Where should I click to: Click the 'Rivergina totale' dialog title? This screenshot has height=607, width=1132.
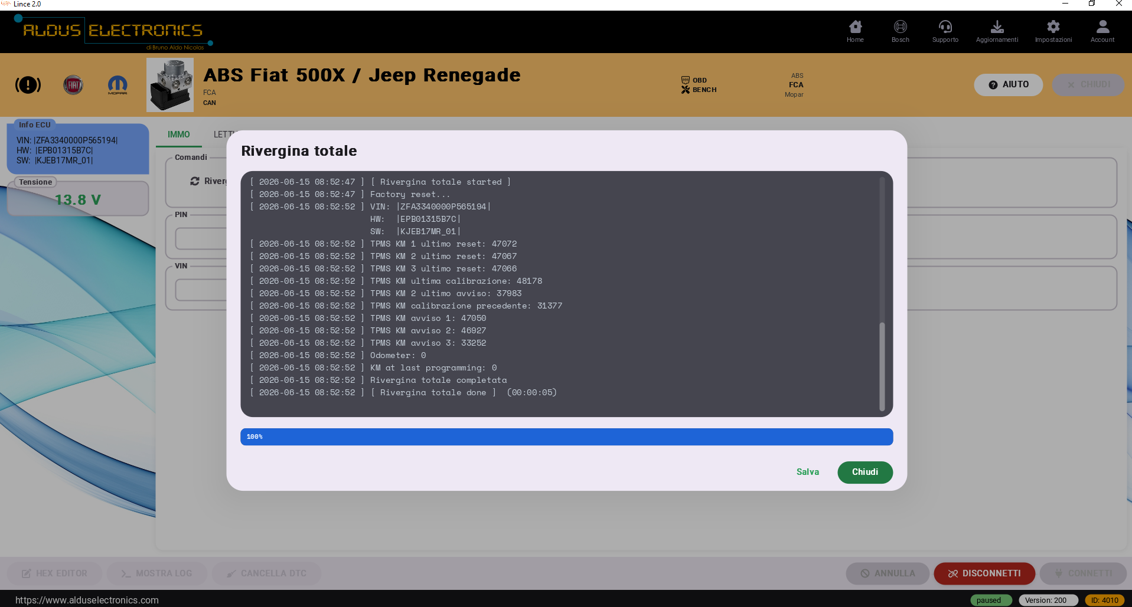click(x=299, y=151)
